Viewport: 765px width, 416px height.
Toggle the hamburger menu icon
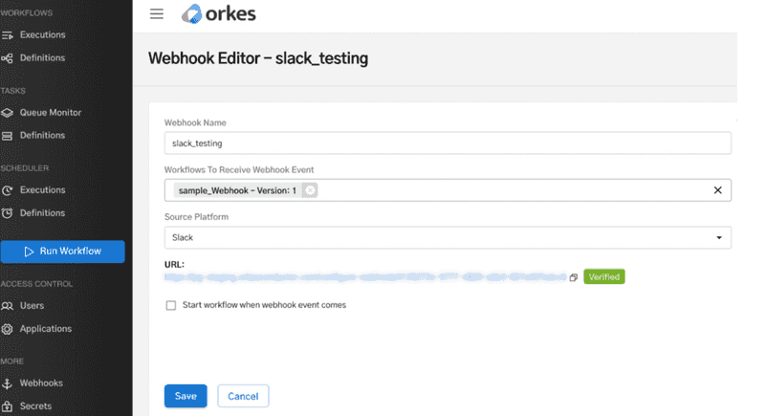point(157,13)
